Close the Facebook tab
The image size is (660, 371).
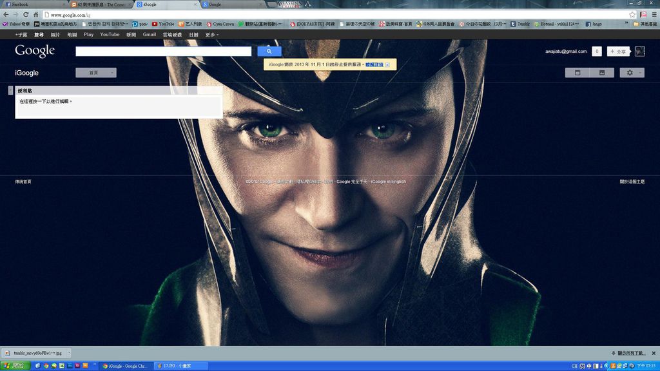[64, 5]
